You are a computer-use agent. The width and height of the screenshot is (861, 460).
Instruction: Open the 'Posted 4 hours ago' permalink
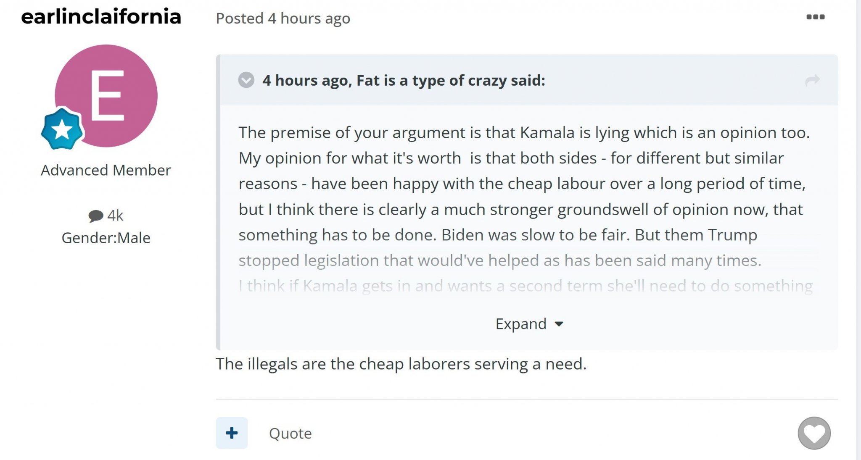pos(283,18)
